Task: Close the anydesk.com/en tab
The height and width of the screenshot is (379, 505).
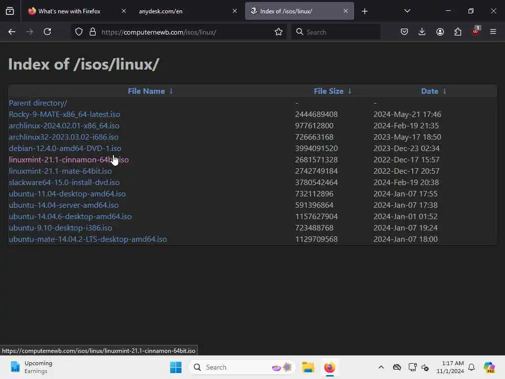Action: click(x=235, y=11)
